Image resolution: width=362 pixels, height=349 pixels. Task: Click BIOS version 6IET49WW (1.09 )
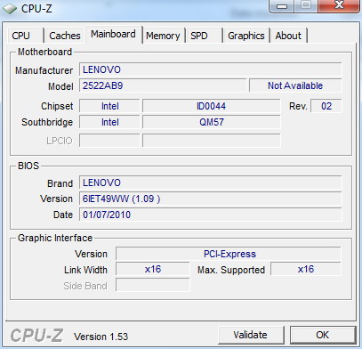(211, 199)
